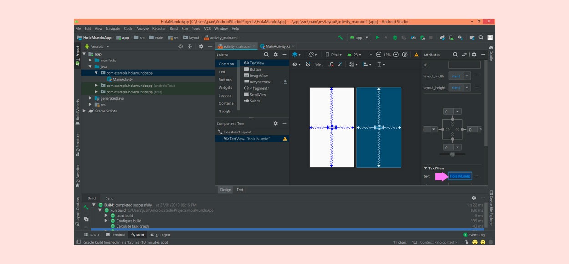Click the layout warning triangle in design toolbar

tap(416, 55)
